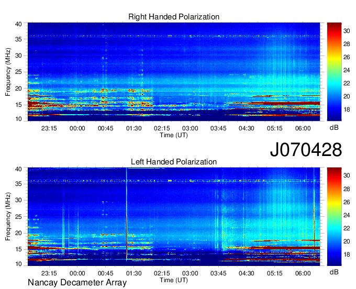Click the "Left Handed Polarization" plot title
Viewport: 356px width, 289px height.
[x=174, y=162]
